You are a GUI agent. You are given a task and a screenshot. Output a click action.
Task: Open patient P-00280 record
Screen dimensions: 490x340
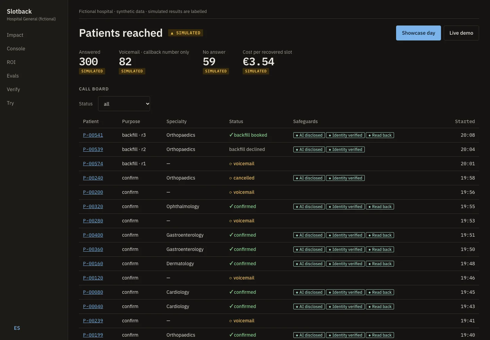pos(93,221)
